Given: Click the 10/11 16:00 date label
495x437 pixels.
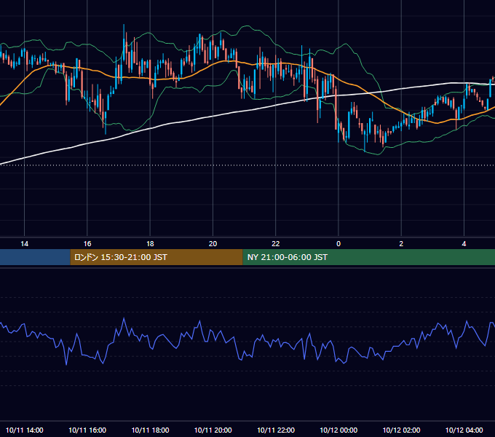Looking at the screenshot, I should (87, 430).
